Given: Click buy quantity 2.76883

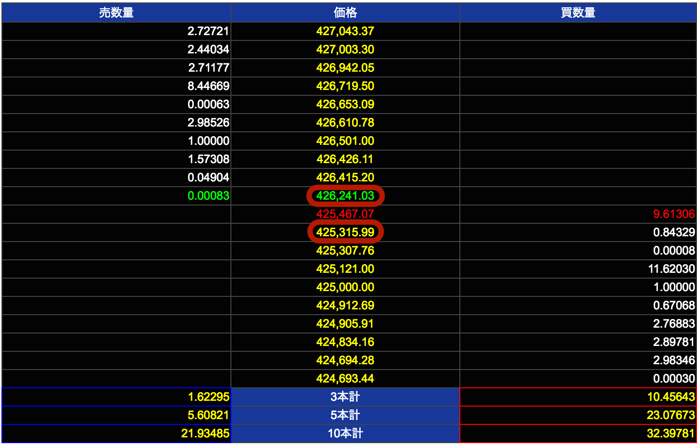Looking at the screenshot, I should pyautogui.click(x=674, y=324).
